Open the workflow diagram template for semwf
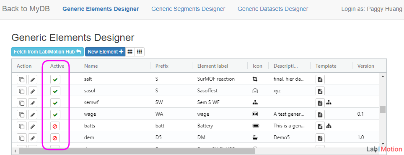404x155 pixels. click(329, 103)
